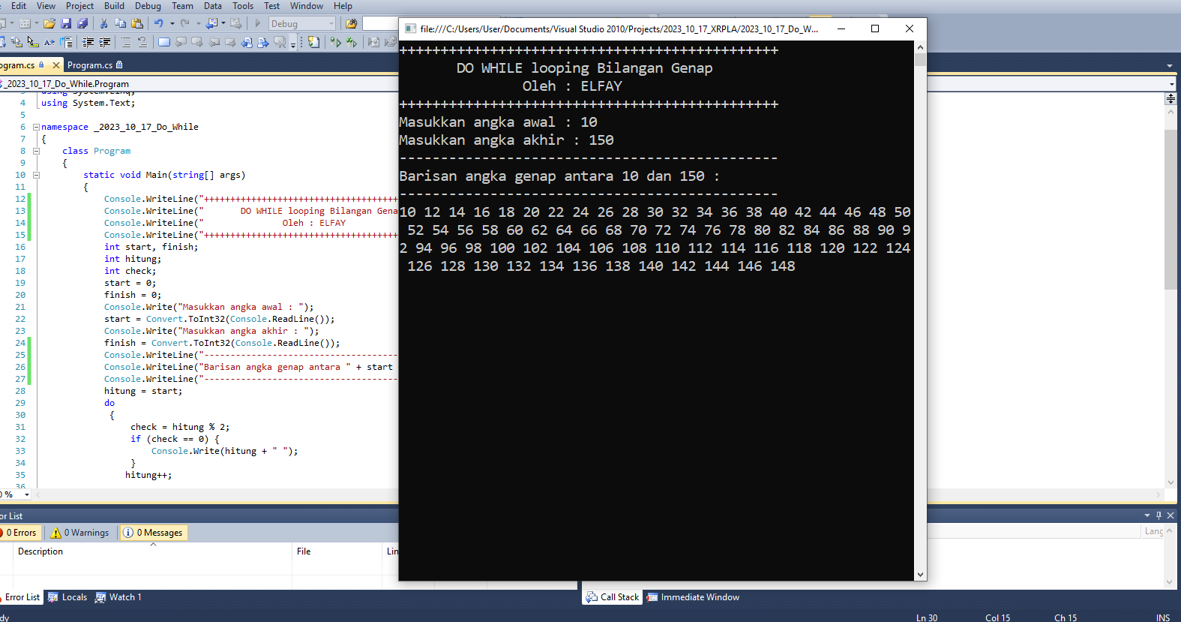Toggle the 0 Warnings filter
The height and width of the screenshot is (622, 1181).
[80, 533]
